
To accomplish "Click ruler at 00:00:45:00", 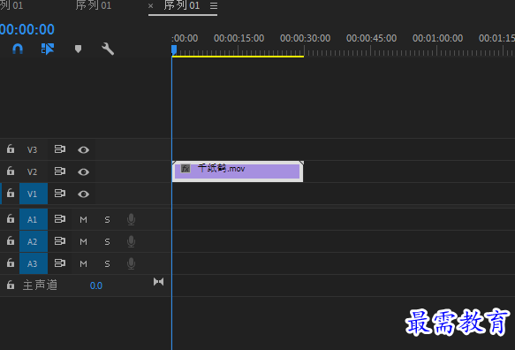I will click(x=372, y=39).
